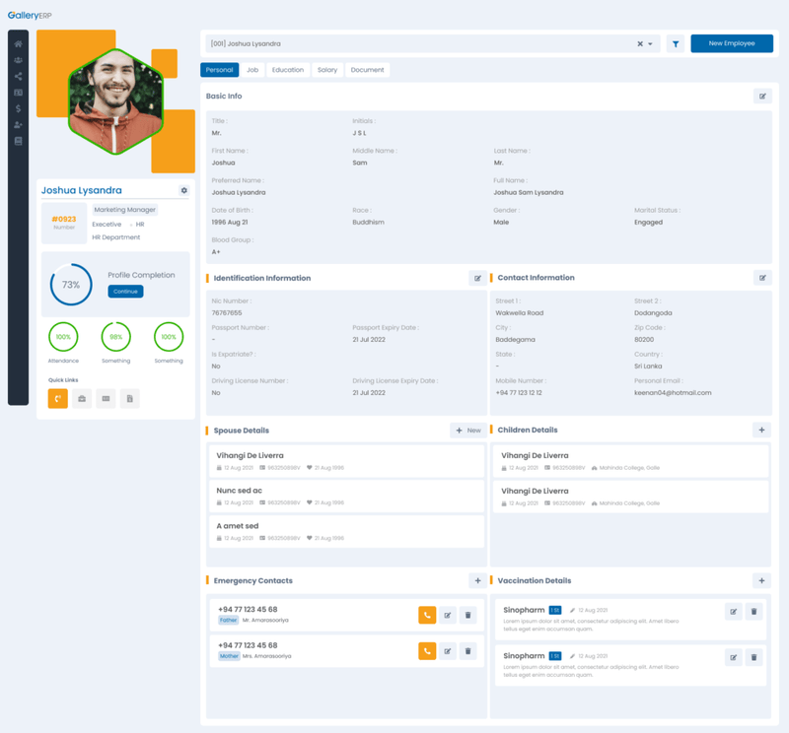
Task: Delete the Mother emergency contact
Action: (468, 651)
